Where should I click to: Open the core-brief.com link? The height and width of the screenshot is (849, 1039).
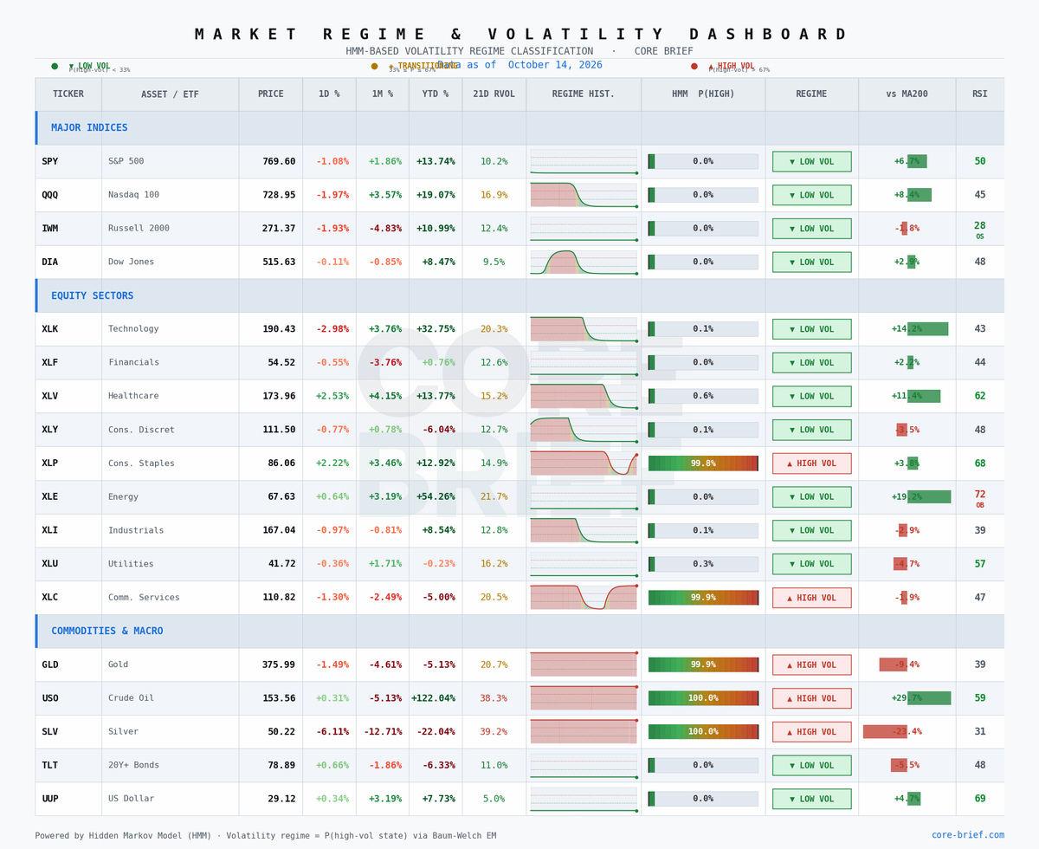click(x=968, y=835)
